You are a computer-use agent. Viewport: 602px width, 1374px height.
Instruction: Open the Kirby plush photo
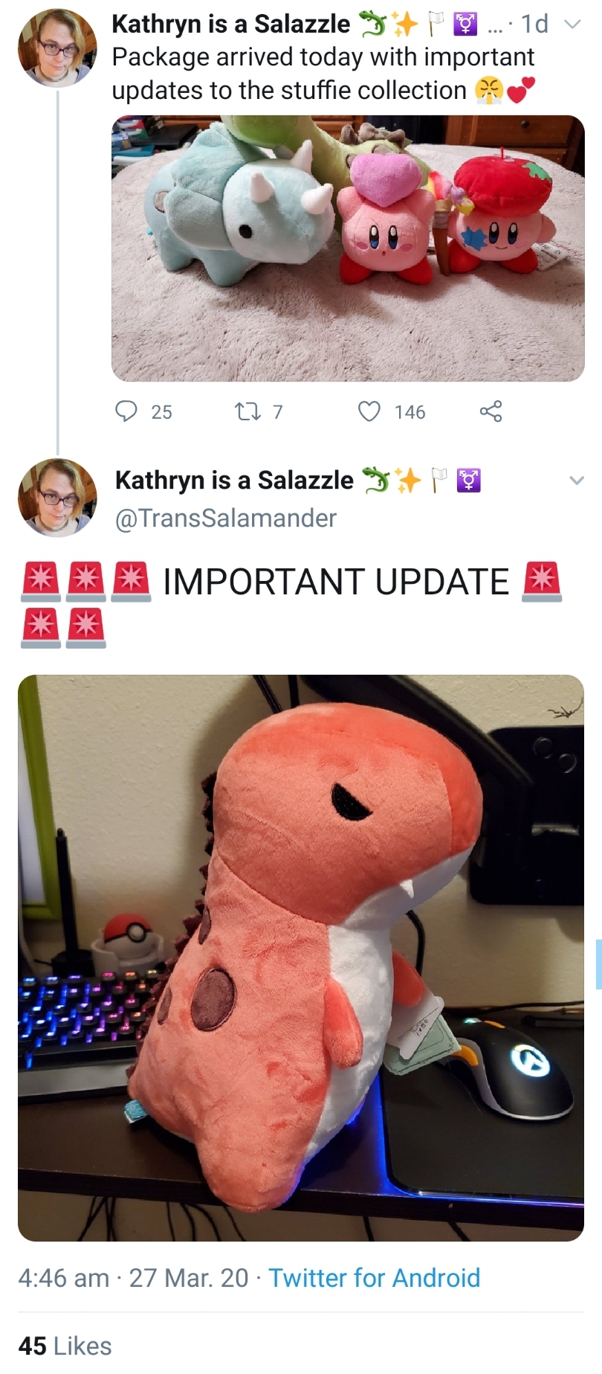348,248
